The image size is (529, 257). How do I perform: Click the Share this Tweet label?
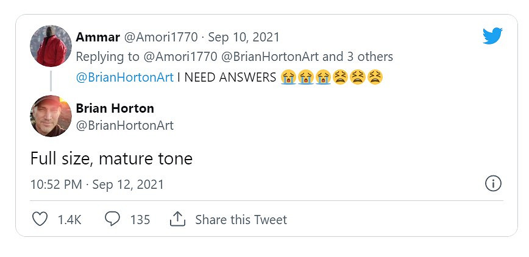(x=241, y=219)
